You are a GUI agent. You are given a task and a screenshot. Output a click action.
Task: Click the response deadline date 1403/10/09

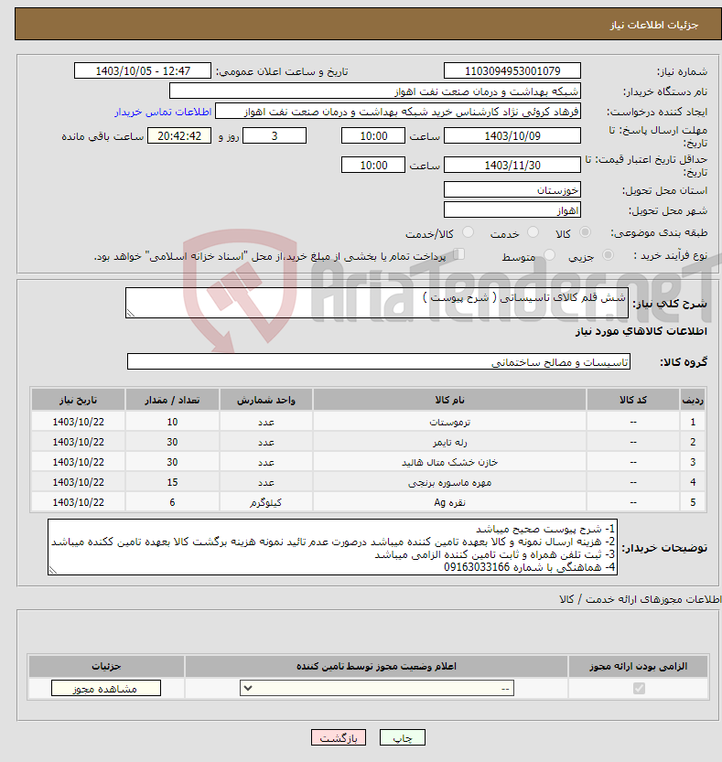512,136
